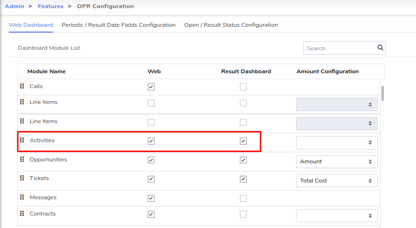Switch to Periodic / Result Date Fields Configuration tab

119,25
